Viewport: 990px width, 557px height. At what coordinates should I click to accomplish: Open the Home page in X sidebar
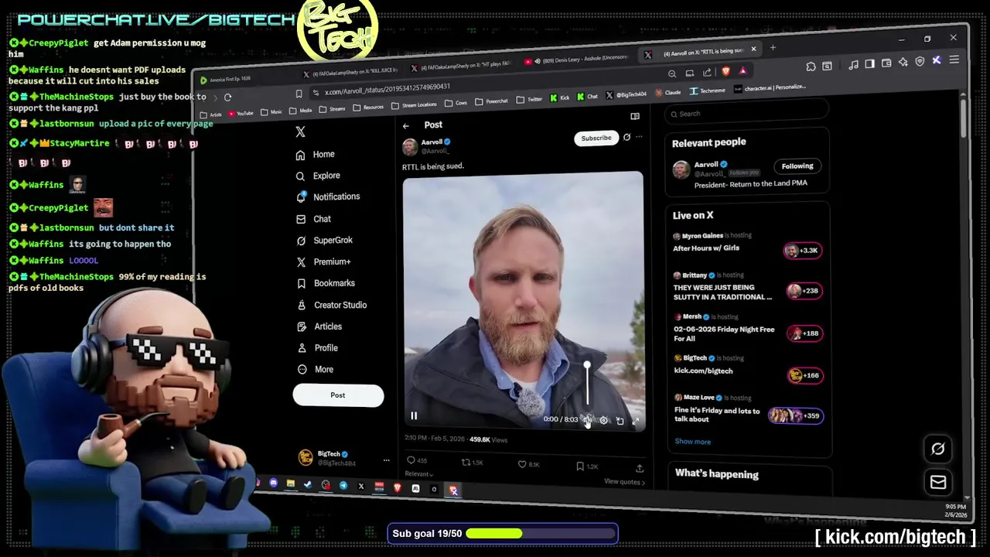[x=316, y=155]
